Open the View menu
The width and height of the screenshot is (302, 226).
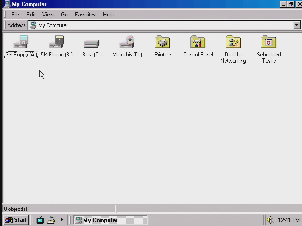tap(48, 15)
